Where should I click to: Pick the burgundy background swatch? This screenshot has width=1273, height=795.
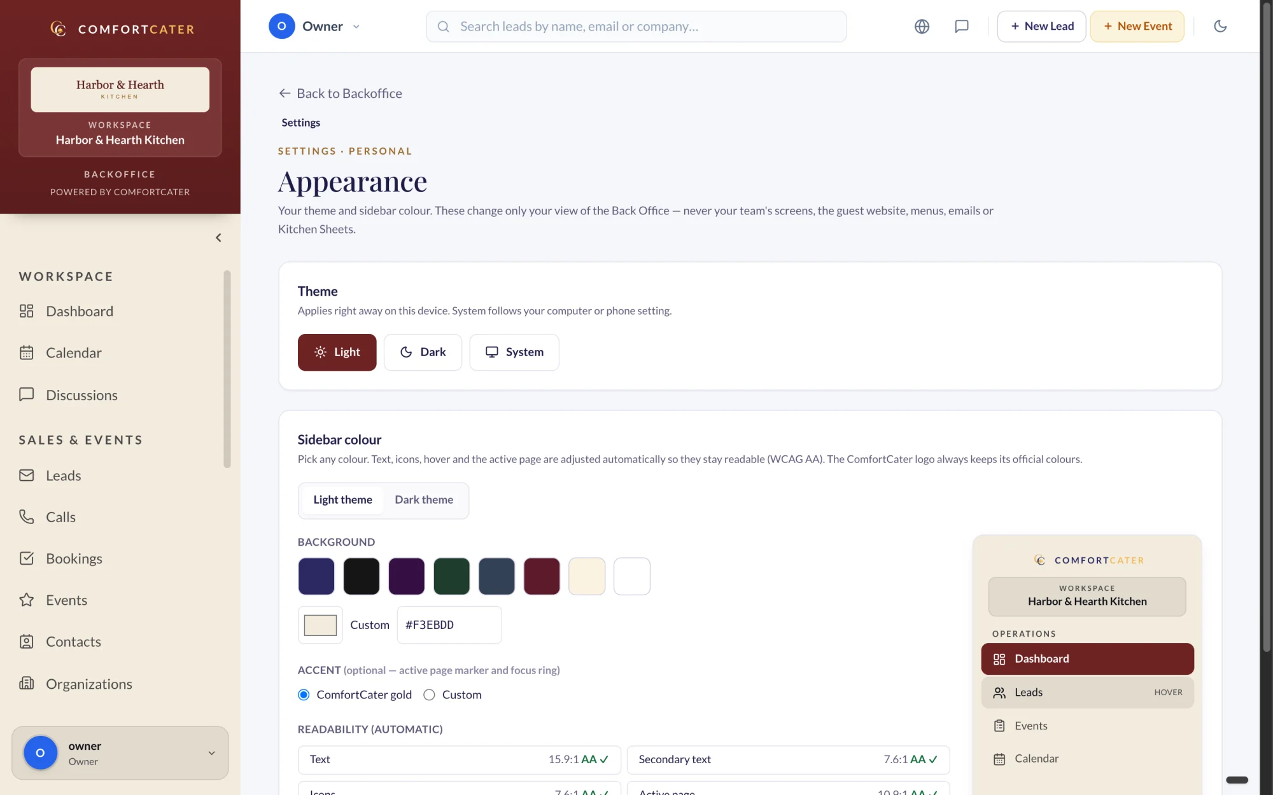point(542,576)
